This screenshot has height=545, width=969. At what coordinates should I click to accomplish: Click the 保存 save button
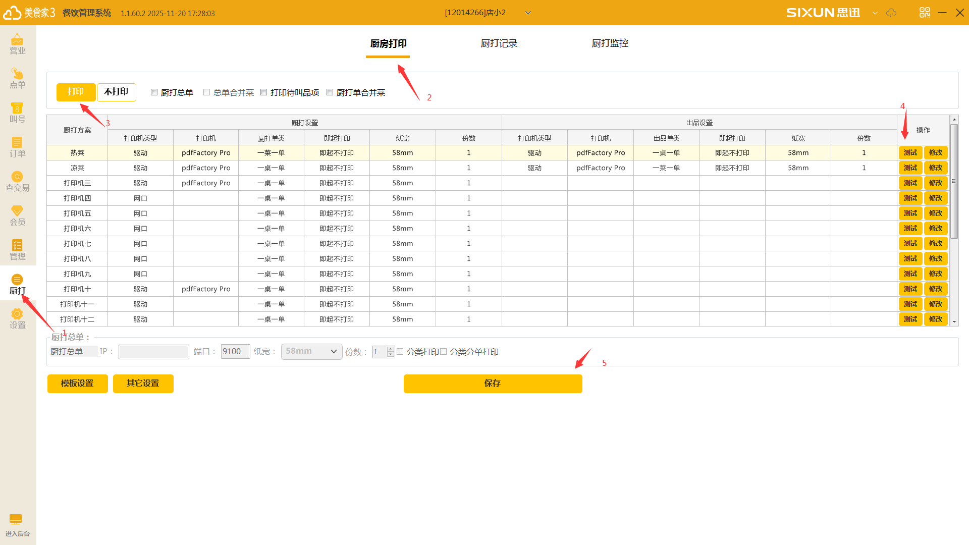coord(493,384)
